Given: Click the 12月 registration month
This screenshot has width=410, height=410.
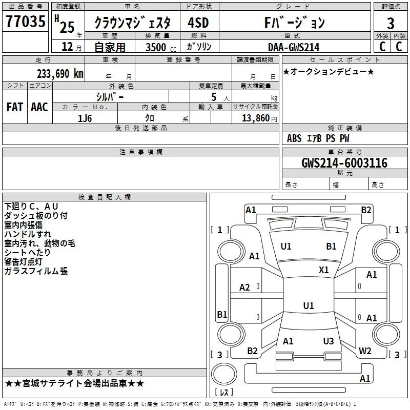Looking at the screenshot, I should 71,47.
